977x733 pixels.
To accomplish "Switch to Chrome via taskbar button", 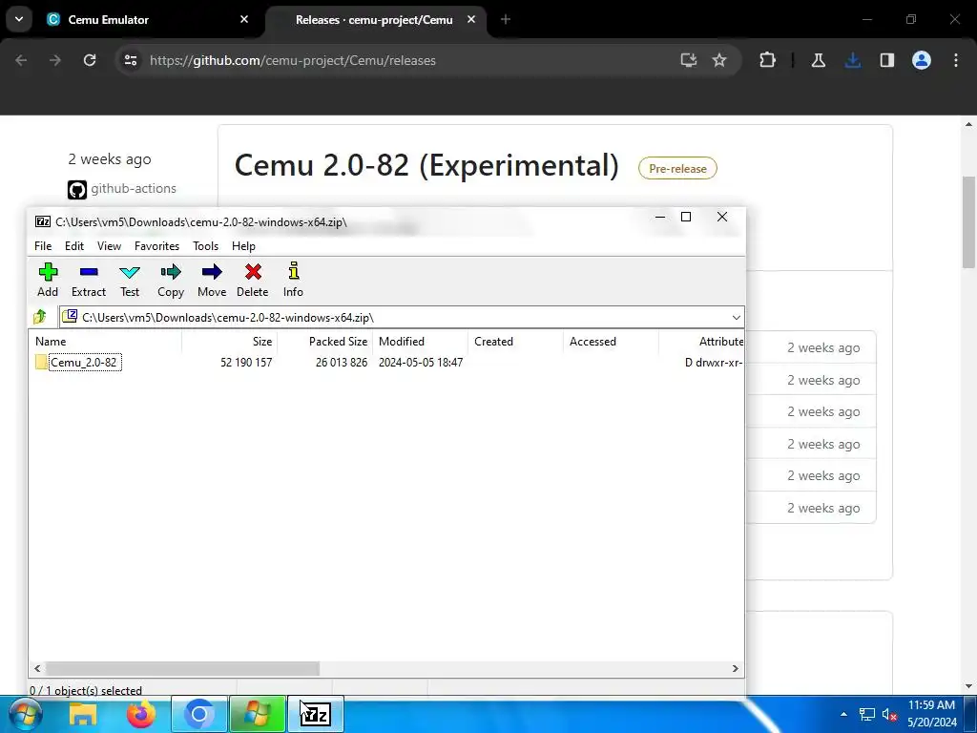I will point(198,714).
